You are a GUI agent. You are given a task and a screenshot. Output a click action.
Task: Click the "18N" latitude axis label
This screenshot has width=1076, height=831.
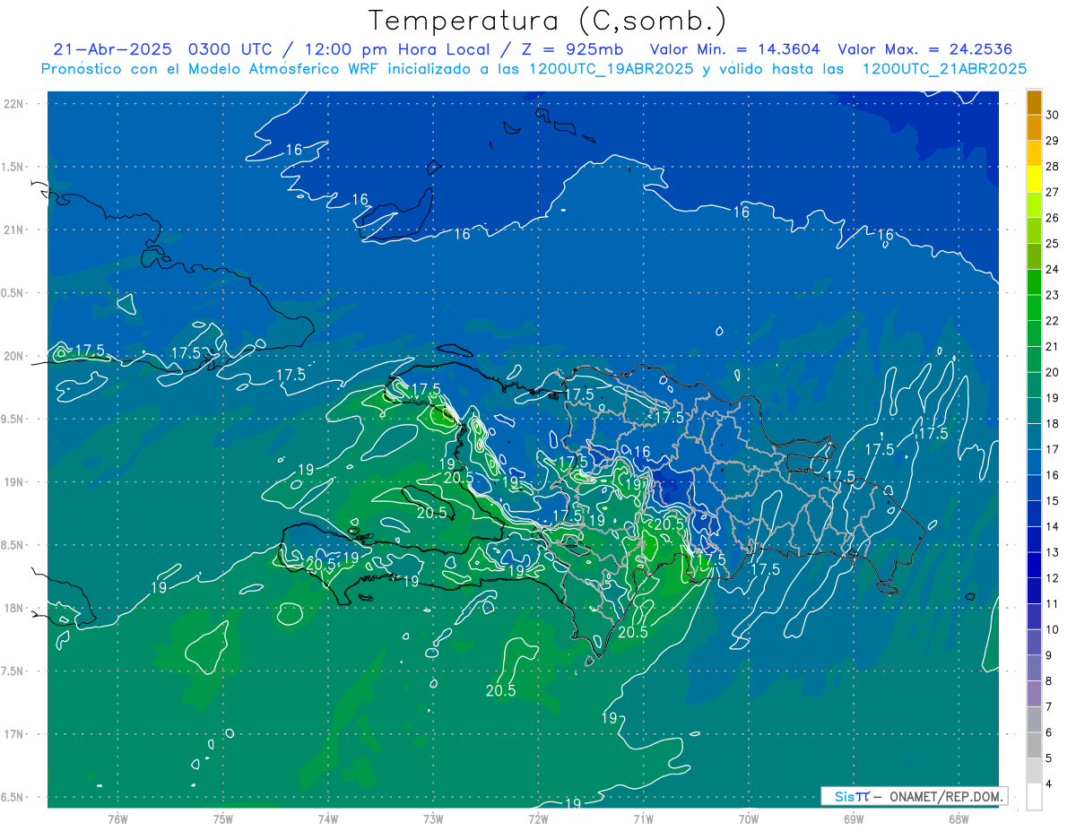(14, 609)
